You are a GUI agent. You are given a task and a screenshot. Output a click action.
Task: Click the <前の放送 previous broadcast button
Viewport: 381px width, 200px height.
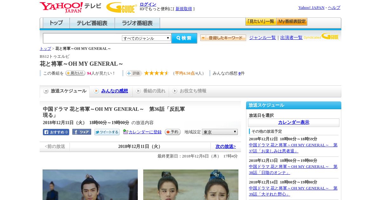(55, 147)
